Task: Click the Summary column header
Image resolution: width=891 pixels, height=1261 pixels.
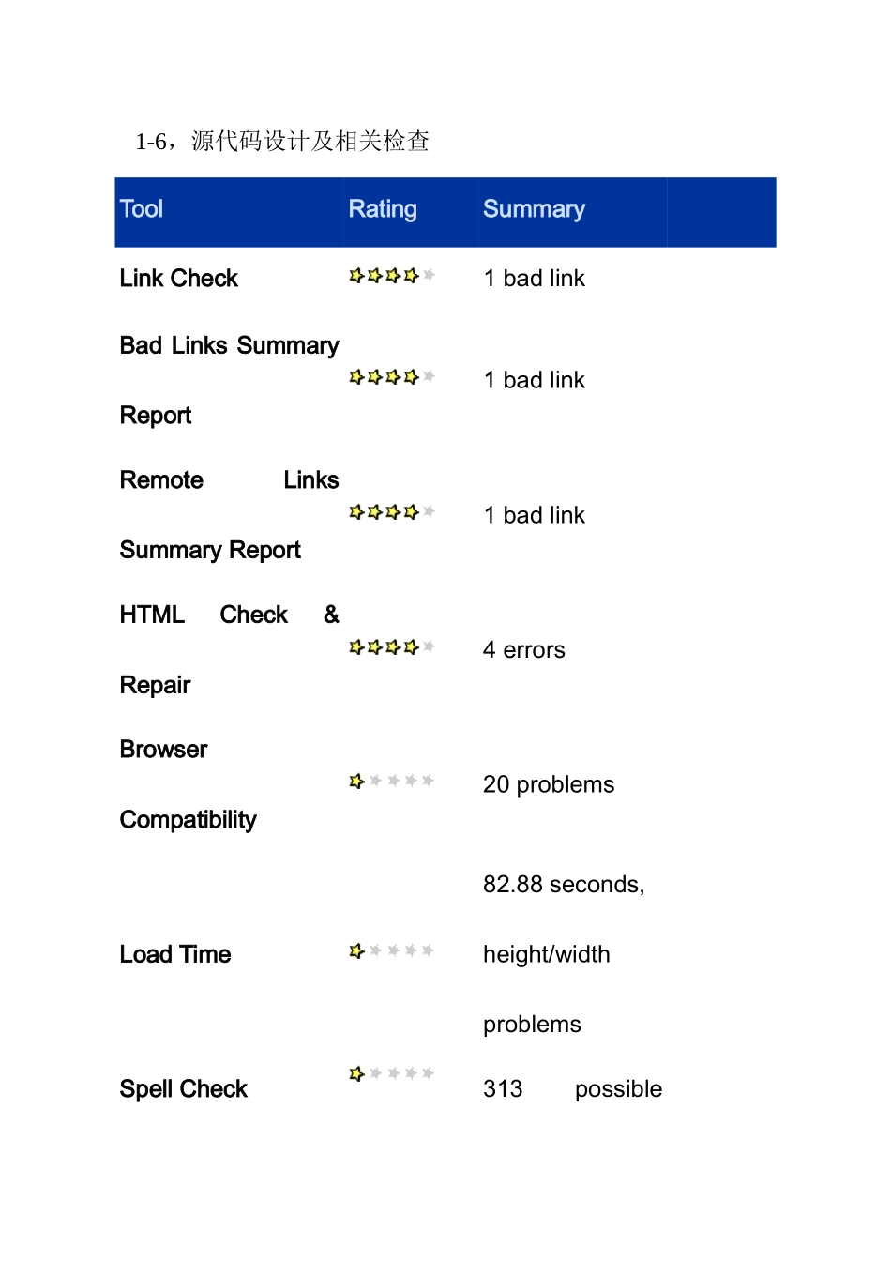Action: [x=534, y=209]
